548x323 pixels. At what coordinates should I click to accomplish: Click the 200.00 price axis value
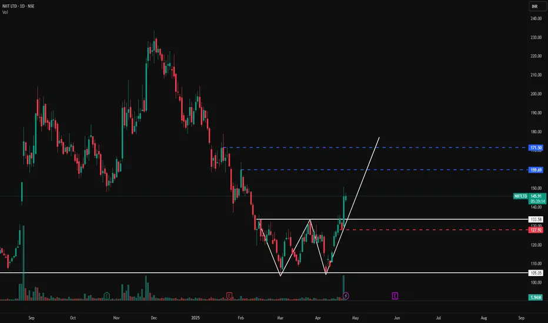pyautogui.click(x=536, y=94)
